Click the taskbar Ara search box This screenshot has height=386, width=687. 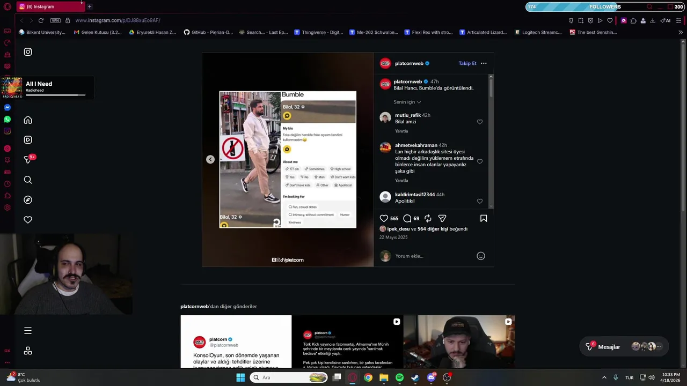(x=290, y=377)
